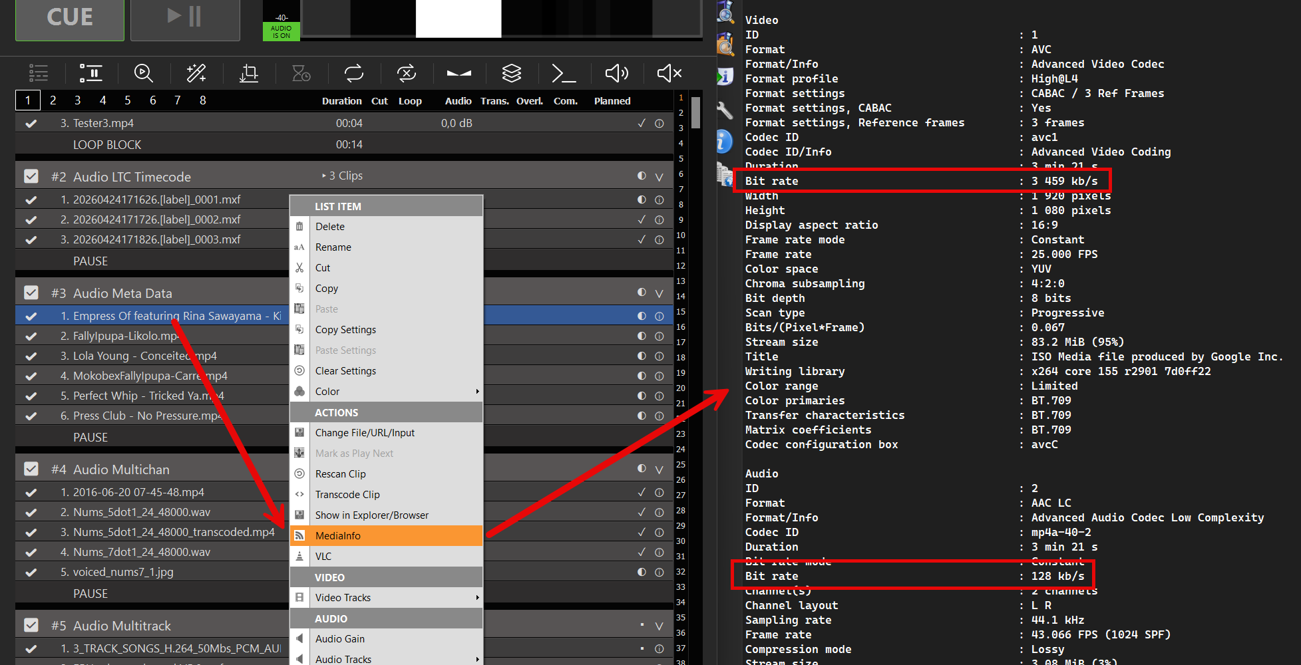Click the info icon on Tester3.mp4 row
The image size is (1301, 665).
coord(659,124)
